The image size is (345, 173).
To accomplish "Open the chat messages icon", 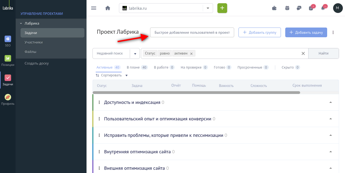I will (x=299, y=8).
